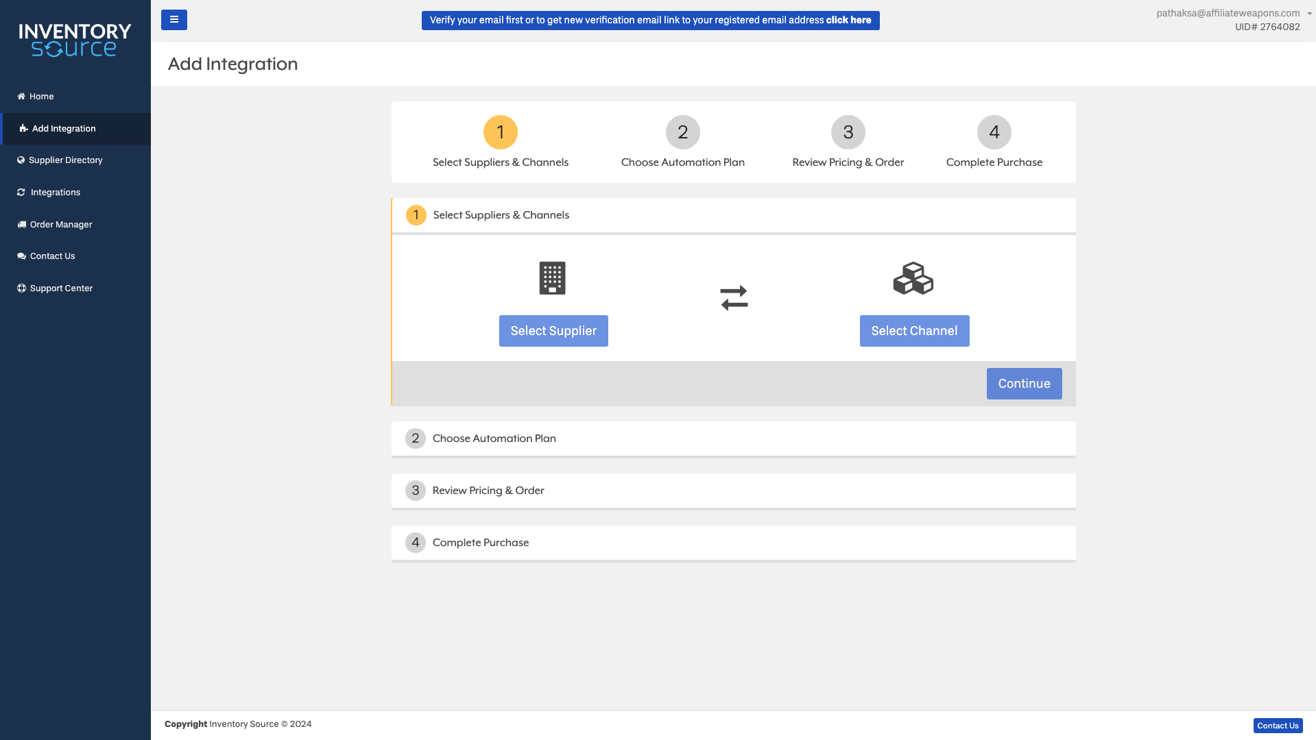The image size is (1316, 740).
Task: Toggle the hamburger sidebar menu button
Action: (x=174, y=20)
